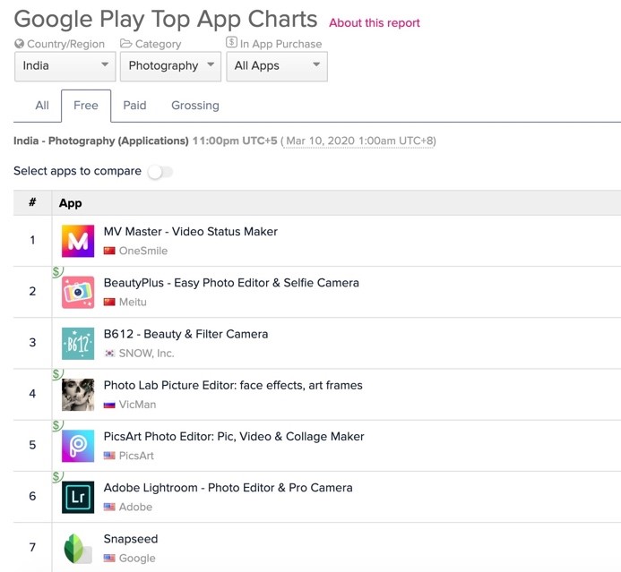Click the Photo Lab app icon

[x=78, y=395]
